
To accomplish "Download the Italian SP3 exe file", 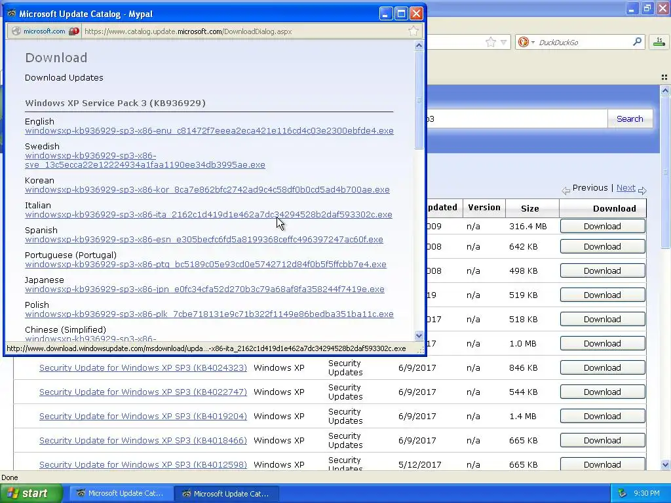I will tap(208, 214).
